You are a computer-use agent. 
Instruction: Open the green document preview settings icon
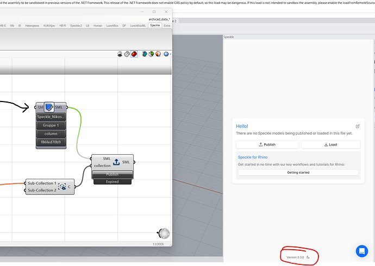click(151, 54)
